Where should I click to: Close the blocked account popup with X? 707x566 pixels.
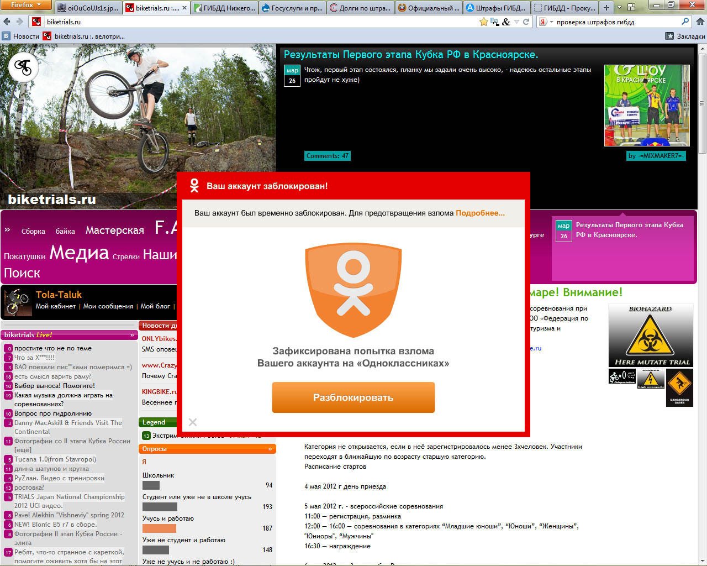point(193,422)
